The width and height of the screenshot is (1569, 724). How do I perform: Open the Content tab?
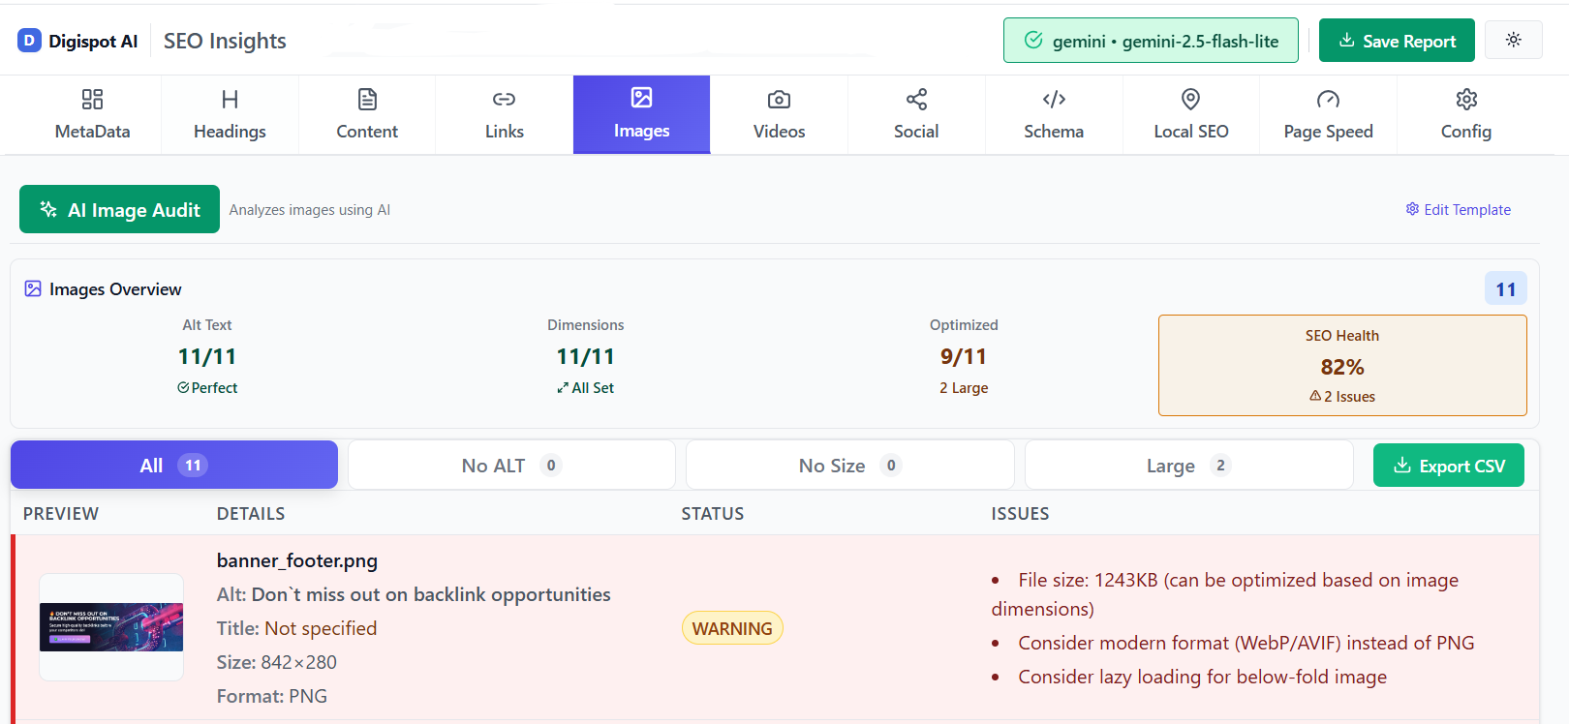367,114
